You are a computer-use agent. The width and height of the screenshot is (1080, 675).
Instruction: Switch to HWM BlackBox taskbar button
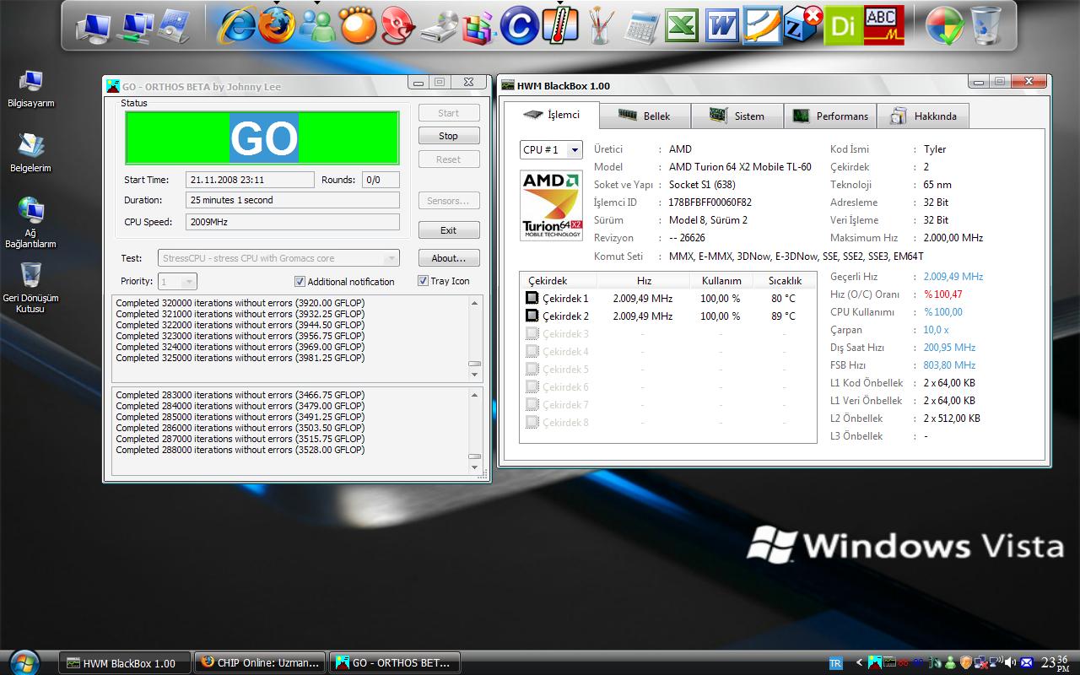[125, 663]
